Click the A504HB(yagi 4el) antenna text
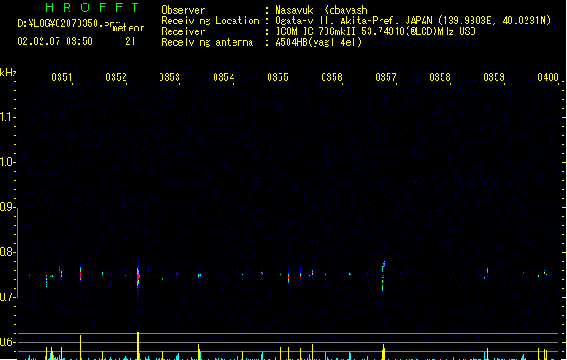The image size is (567, 360). click(x=318, y=42)
